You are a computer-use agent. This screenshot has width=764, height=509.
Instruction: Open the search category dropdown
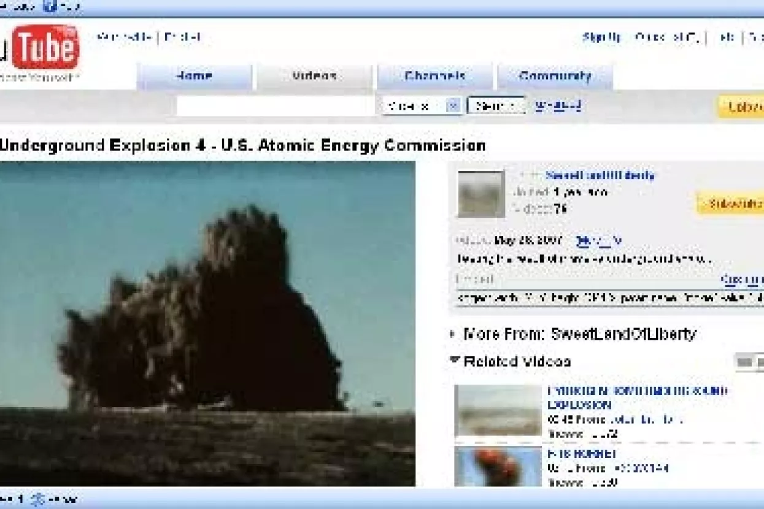pos(422,106)
